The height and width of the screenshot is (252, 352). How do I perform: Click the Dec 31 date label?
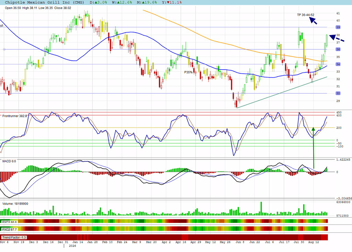[63, 242]
